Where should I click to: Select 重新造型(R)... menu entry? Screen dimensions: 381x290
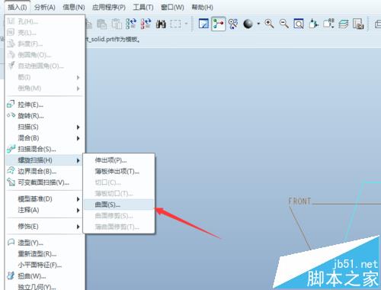pyautogui.click(x=44, y=254)
